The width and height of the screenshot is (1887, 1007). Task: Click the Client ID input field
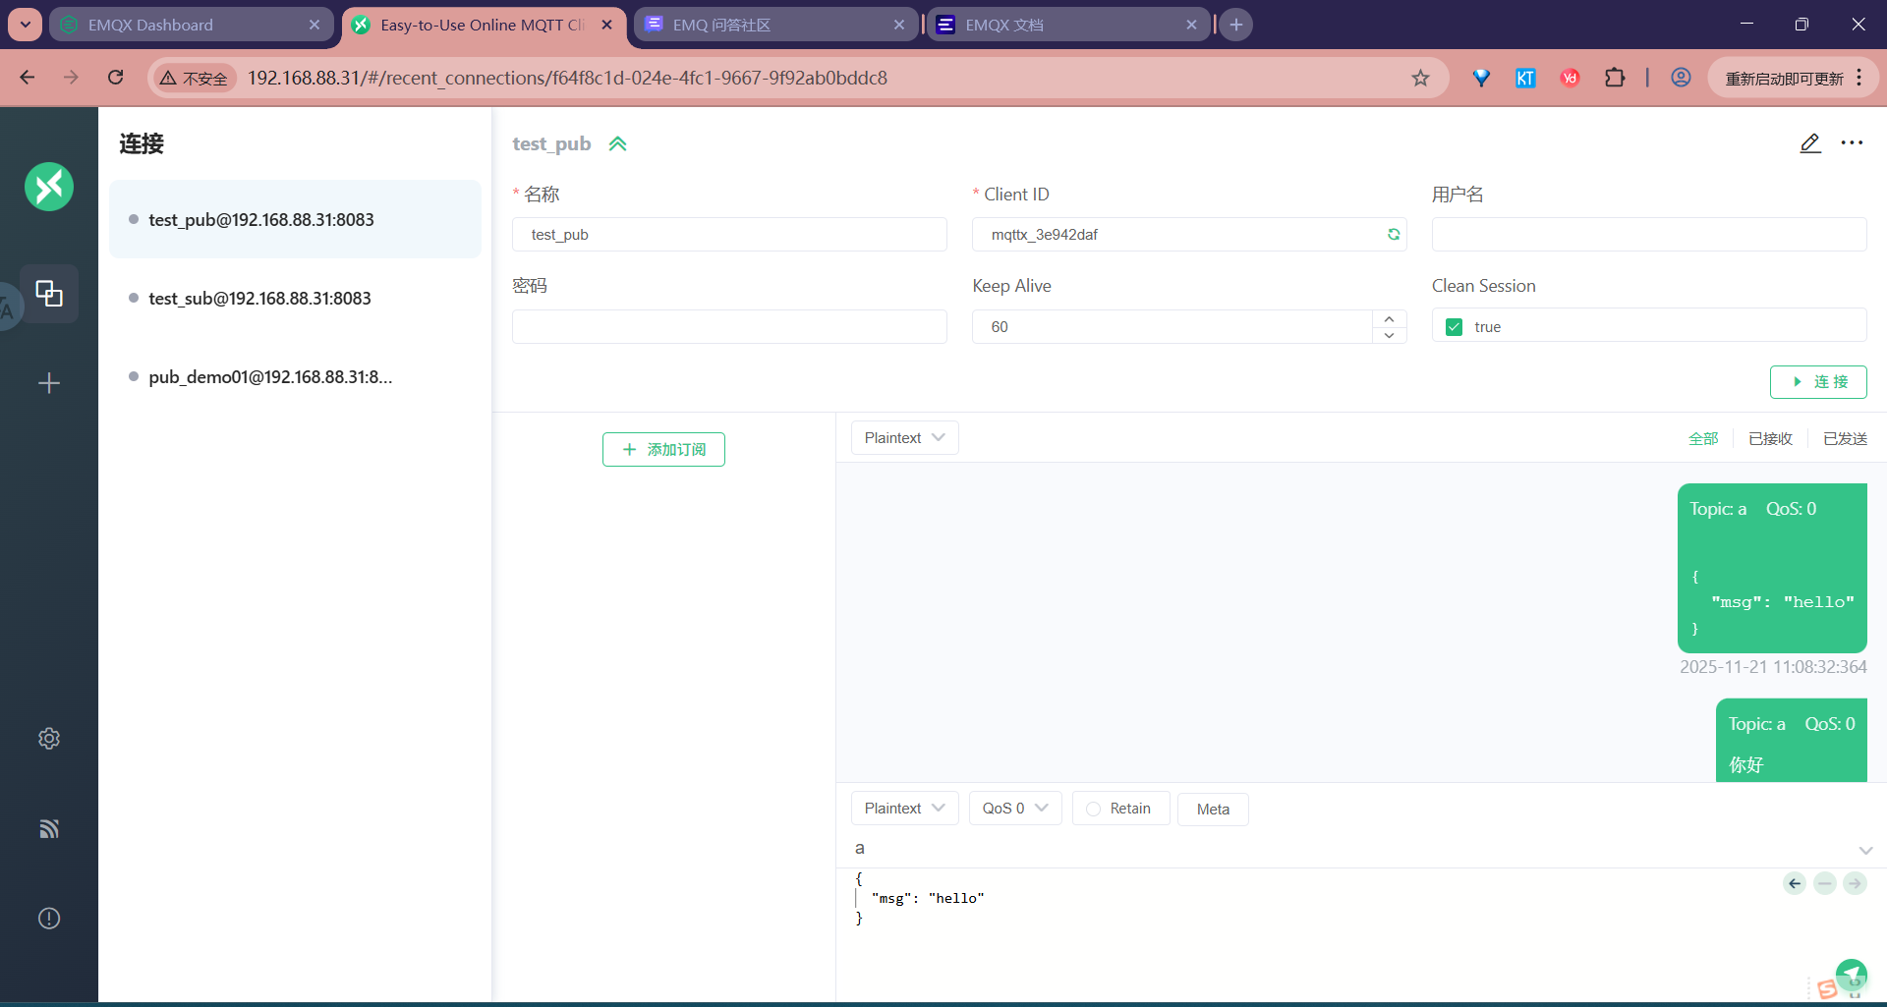tap(1189, 235)
